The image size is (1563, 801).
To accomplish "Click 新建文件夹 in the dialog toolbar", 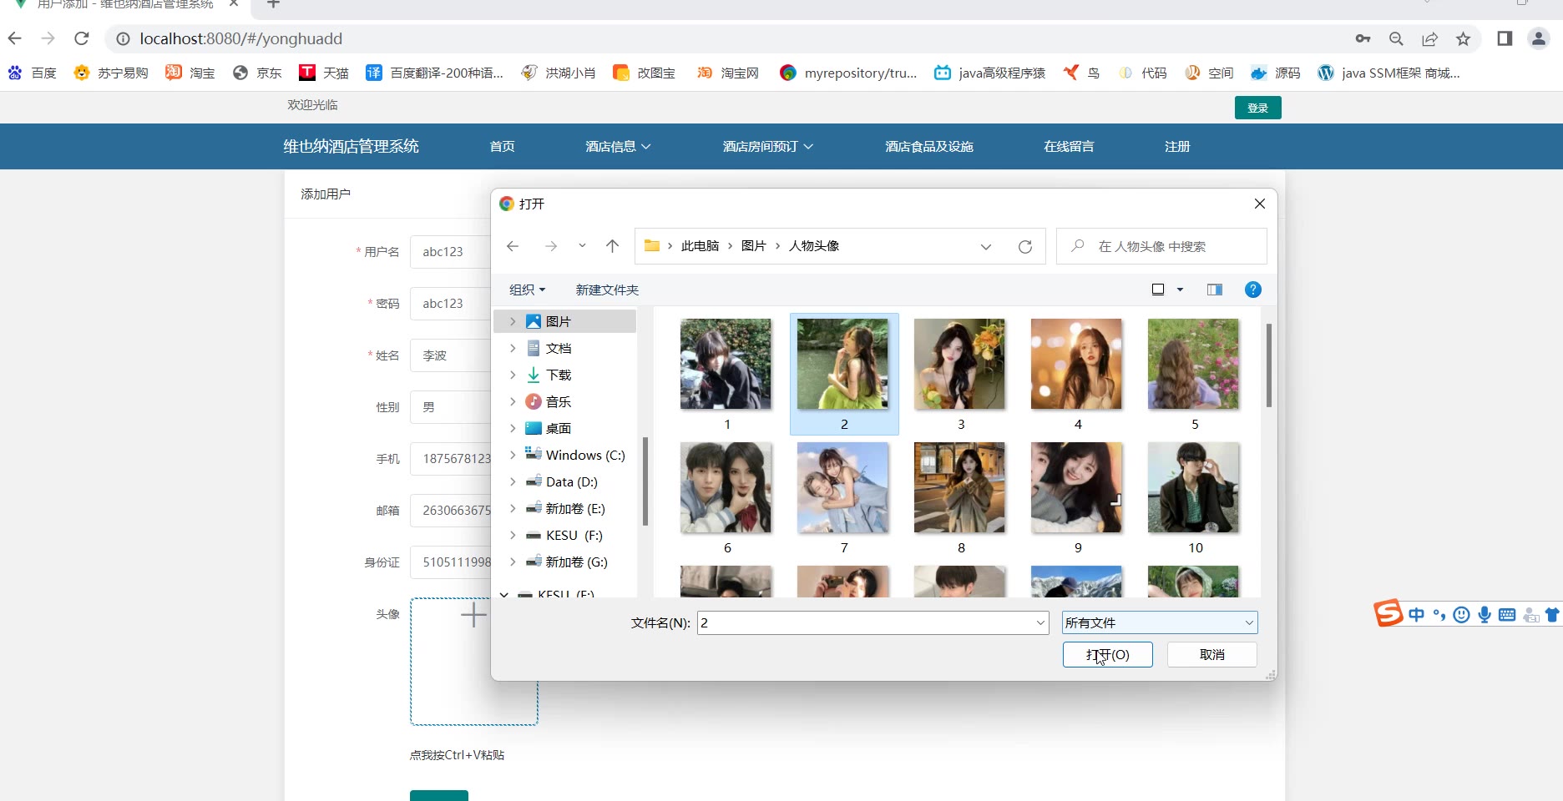I will (x=607, y=290).
